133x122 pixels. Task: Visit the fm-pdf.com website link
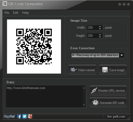point(116,117)
